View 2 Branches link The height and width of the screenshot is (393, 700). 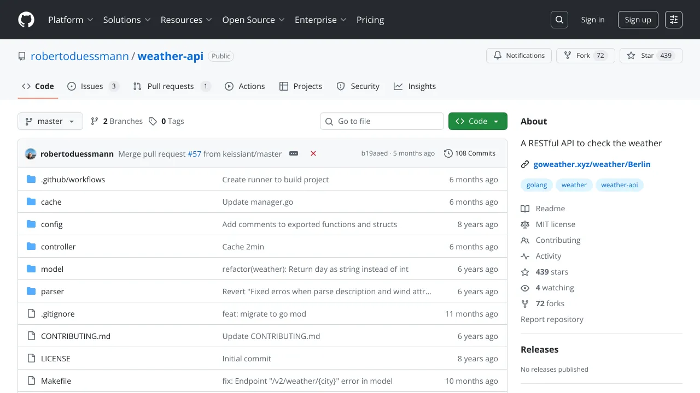(x=116, y=121)
